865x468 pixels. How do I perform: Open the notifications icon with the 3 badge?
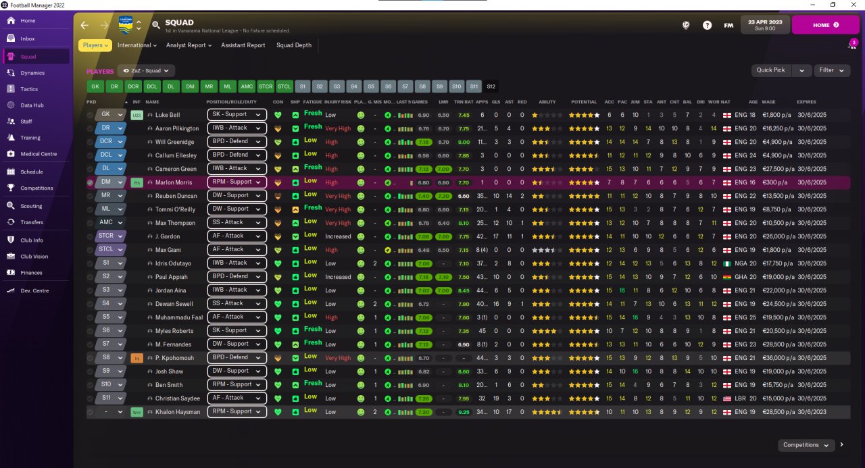[853, 45]
